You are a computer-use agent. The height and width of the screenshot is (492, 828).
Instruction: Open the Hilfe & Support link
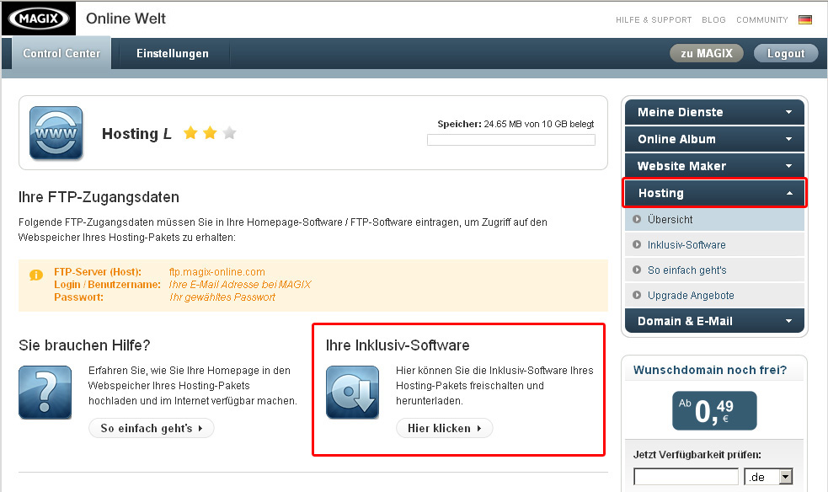(x=653, y=20)
